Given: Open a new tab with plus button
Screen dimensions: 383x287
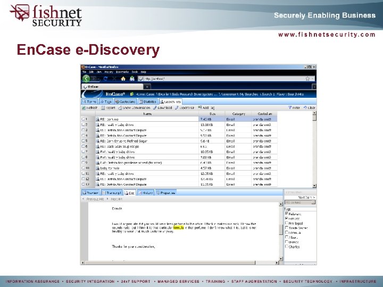Looking at the screenshot, I should (147, 87).
